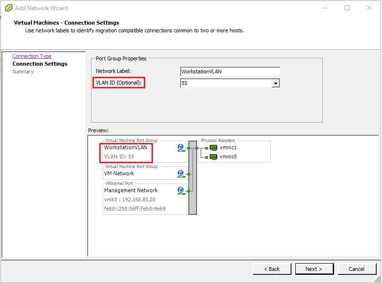
Task: Select the WorkstationVLAN port group in preview
Action: coord(125,148)
